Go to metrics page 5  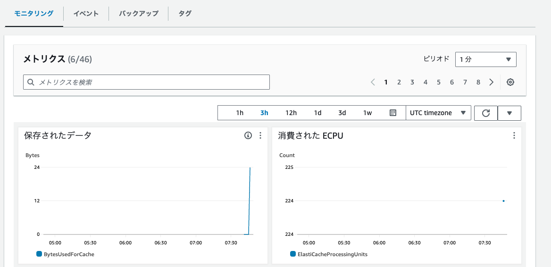coord(438,82)
